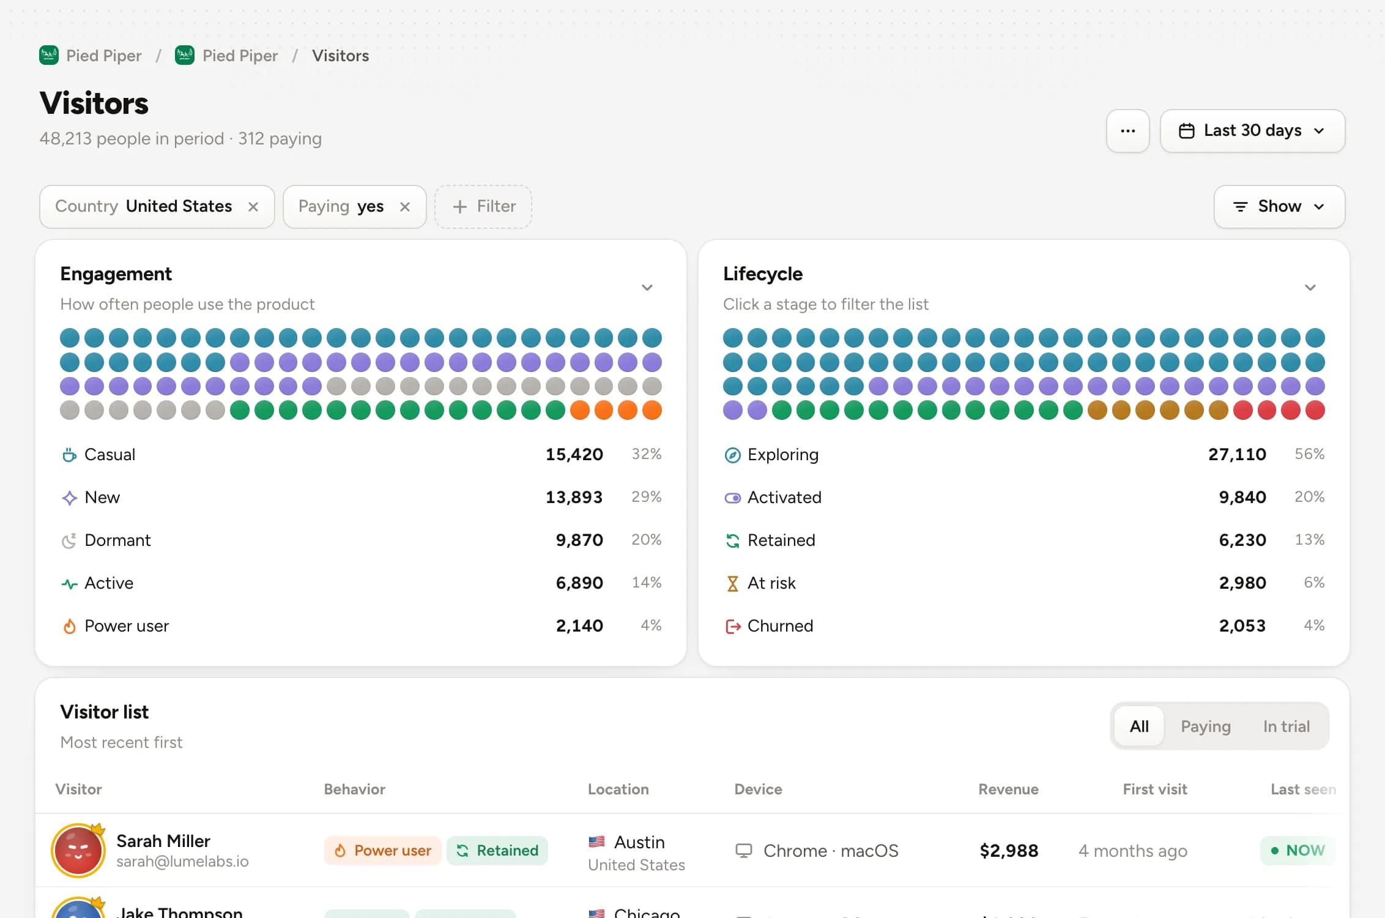
Task: Click the Power user flame icon in Engagement
Action: tap(69, 626)
